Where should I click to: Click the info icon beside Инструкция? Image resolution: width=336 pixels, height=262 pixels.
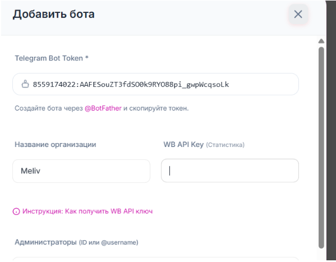coord(16,212)
